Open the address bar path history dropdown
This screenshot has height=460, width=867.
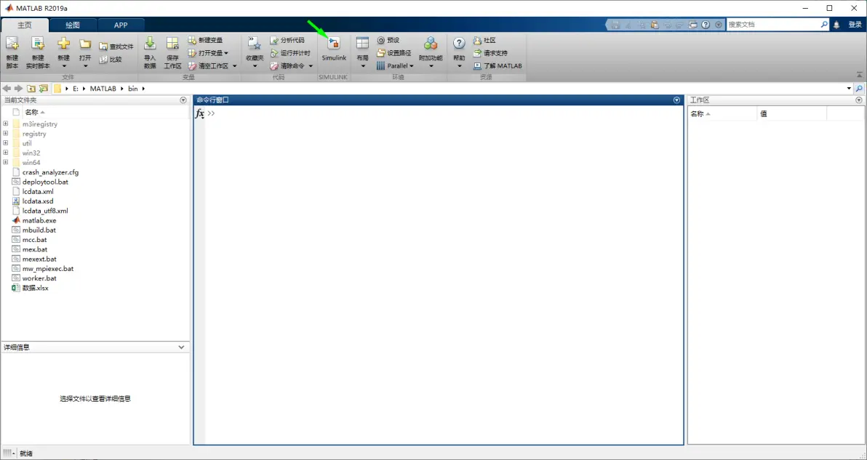pyautogui.click(x=849, y=89)
